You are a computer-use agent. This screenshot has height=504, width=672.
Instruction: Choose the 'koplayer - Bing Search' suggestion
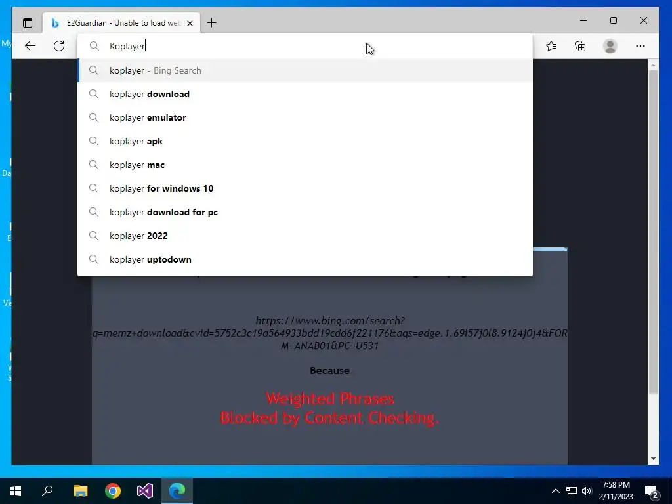305,70
